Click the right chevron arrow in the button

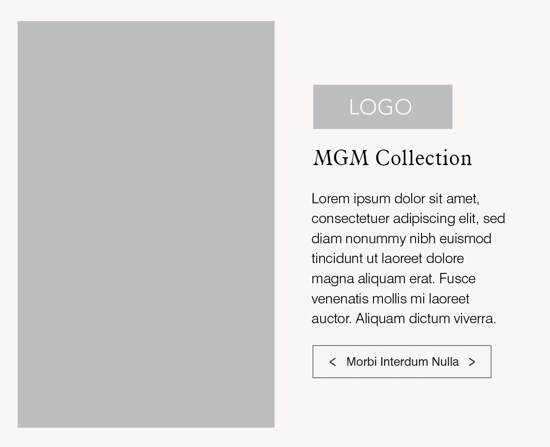472,362
